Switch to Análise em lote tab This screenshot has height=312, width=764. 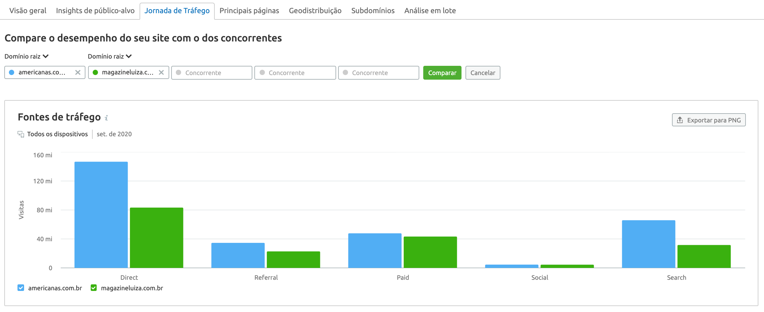(430, 11)
